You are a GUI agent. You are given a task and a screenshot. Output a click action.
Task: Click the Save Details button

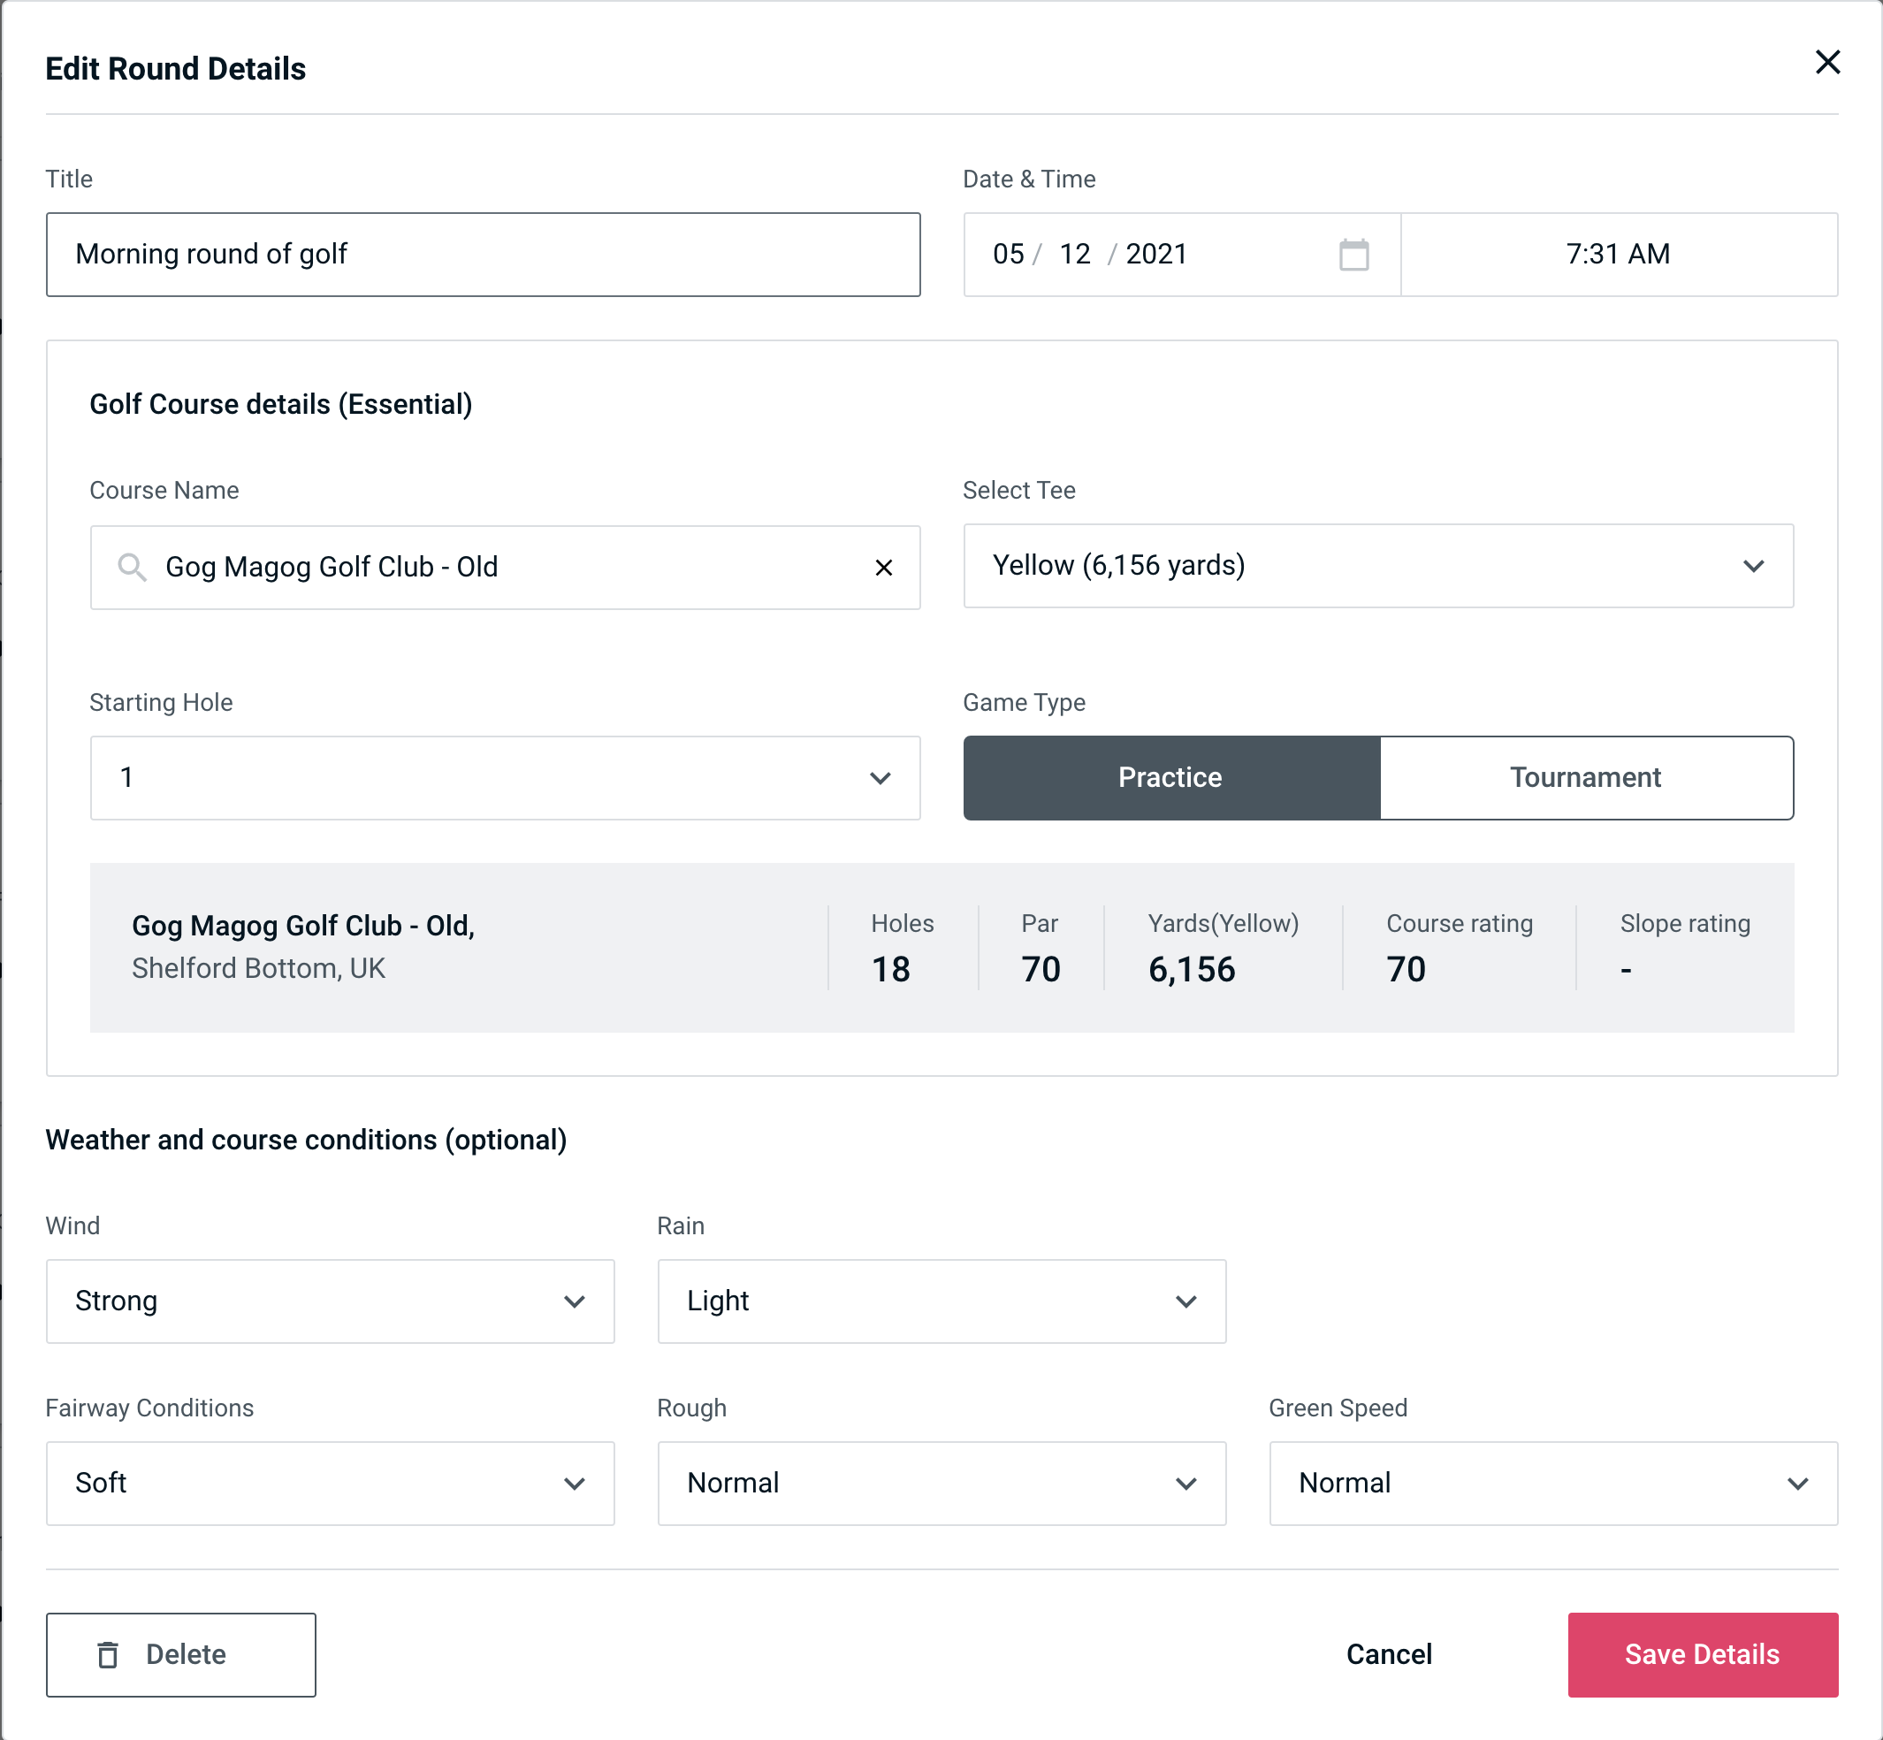(x=1701, y=1655)
